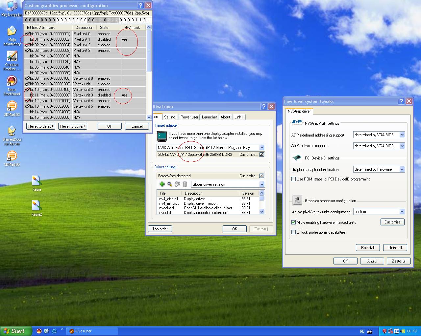This screenshot has width=421, height=336.
Task: Switch to the About tab
Action: 225,117
